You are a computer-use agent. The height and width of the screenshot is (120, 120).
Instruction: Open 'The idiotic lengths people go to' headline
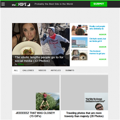point(39,59)
